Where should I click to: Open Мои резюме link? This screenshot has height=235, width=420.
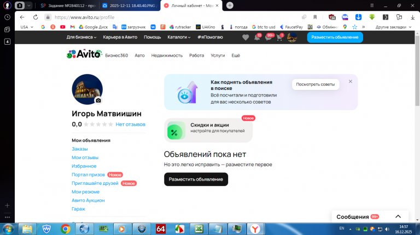click(85, 192)
